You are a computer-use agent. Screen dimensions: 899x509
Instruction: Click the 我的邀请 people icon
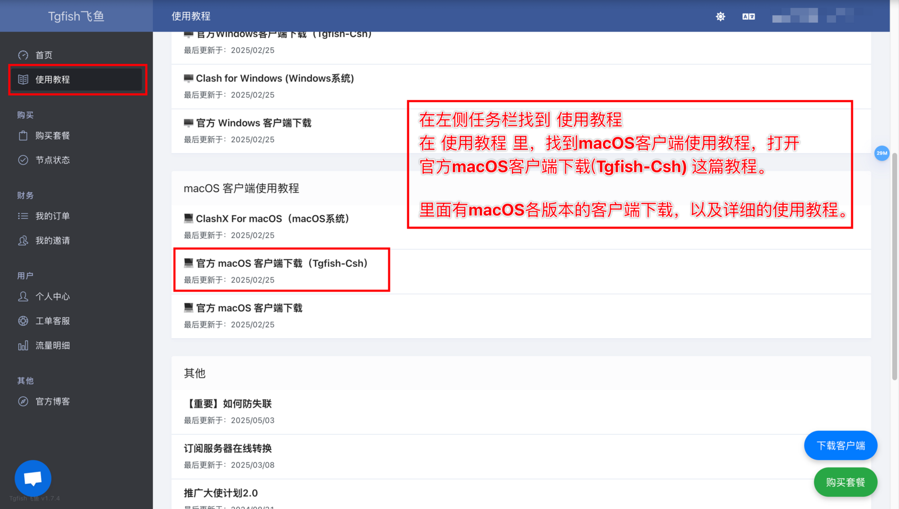coord(23,240)
